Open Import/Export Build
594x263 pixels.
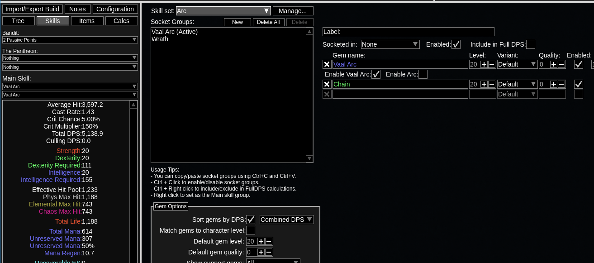32,9
